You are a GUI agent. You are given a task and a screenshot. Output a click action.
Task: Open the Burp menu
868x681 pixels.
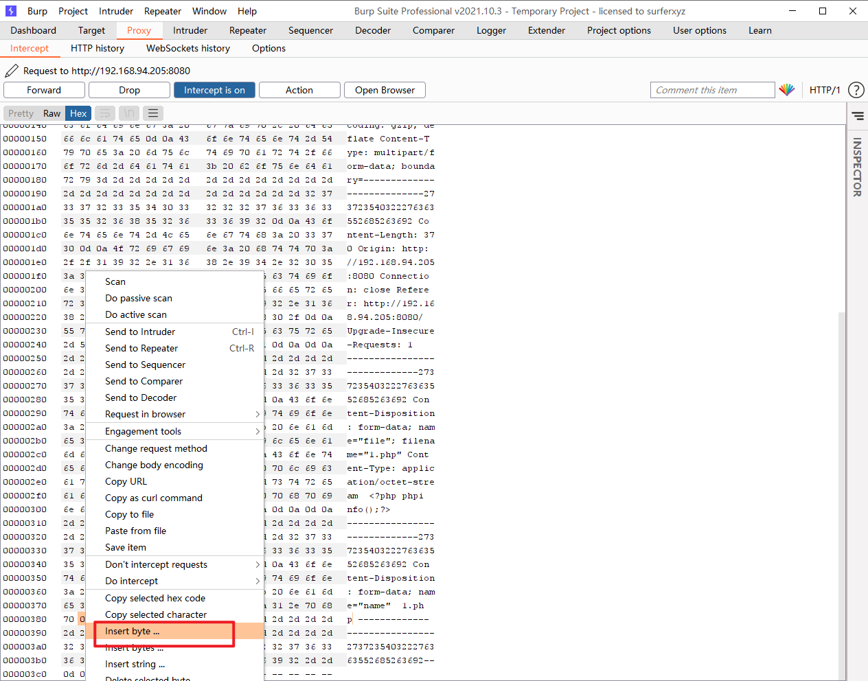(x=37, y=11)
